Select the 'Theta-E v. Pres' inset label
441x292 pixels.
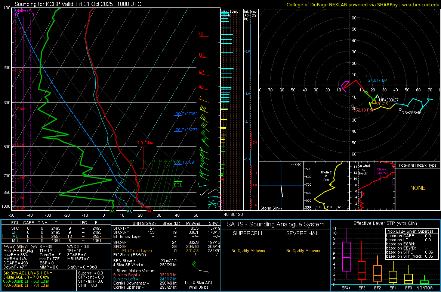tap(326, 176)
